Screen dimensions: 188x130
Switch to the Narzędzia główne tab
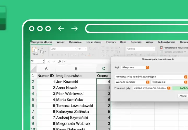click(42, 42)
